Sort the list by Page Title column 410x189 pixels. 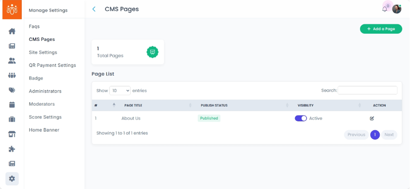(133, 105)
